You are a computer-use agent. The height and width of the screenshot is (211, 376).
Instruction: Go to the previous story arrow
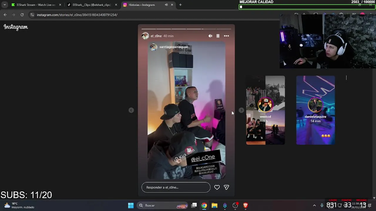click(131, 110)
